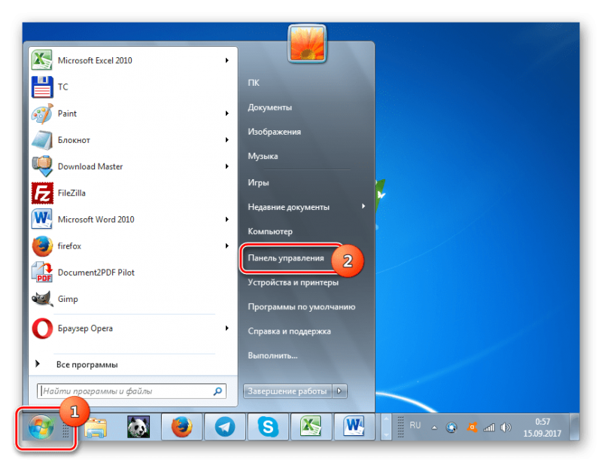The height and width of the screenshot is (463, 602).
Task: Expand Download Master jump list arrow
Action: coord(227,166)
